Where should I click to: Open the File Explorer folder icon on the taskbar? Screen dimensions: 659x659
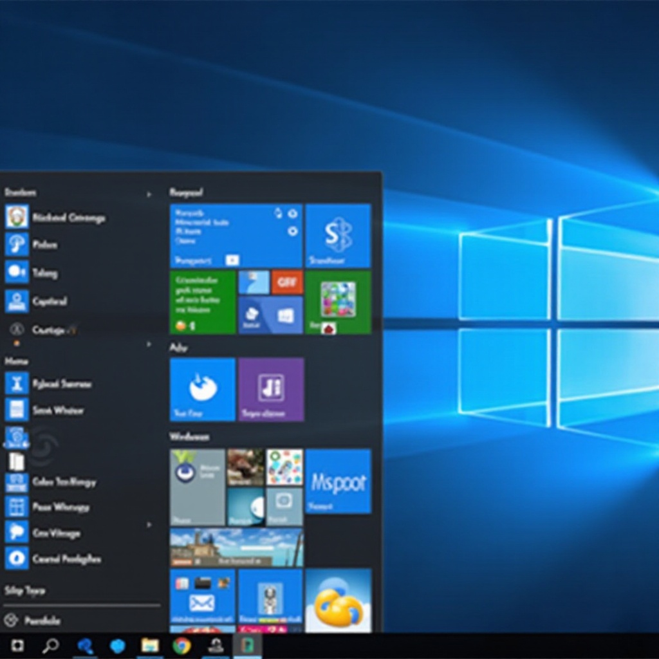[x=150, y=645]
